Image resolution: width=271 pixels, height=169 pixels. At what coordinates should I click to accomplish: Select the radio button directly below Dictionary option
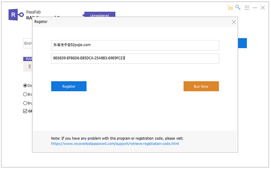[x=25, y=94]
